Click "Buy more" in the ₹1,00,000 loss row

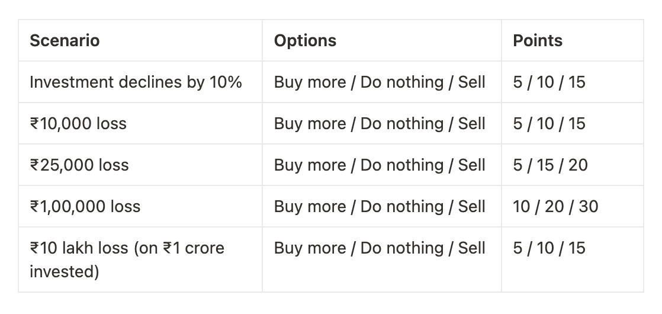point(309,206)
